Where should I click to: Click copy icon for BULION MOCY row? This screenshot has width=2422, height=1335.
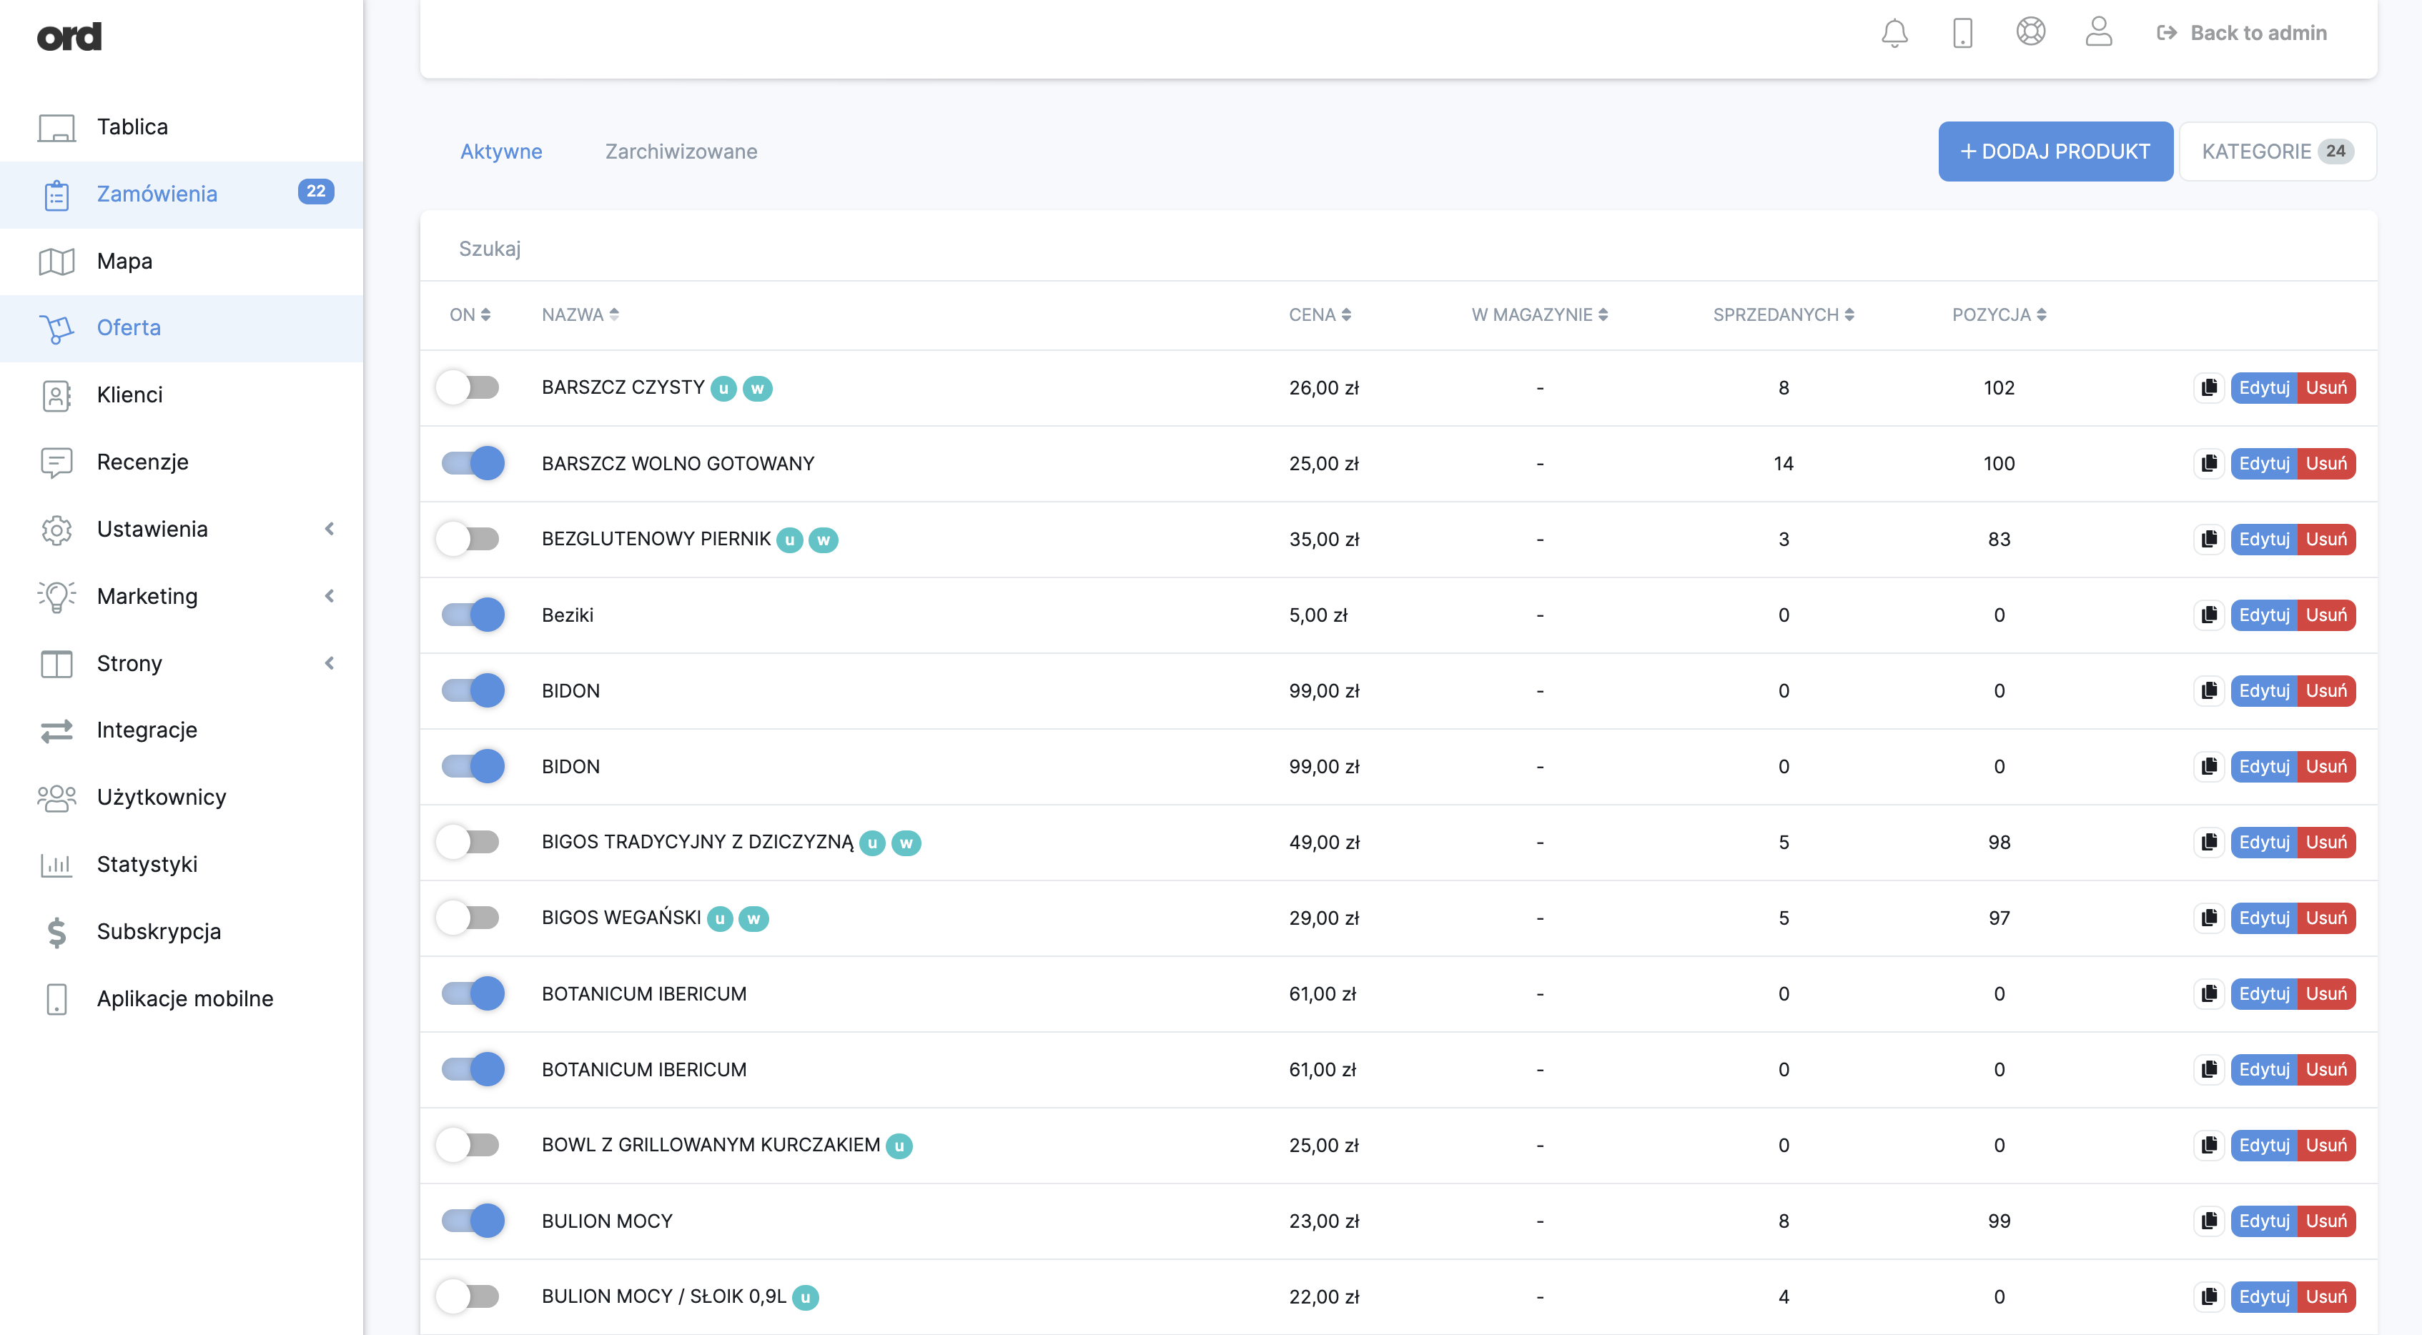[x=2208, y=1221]
